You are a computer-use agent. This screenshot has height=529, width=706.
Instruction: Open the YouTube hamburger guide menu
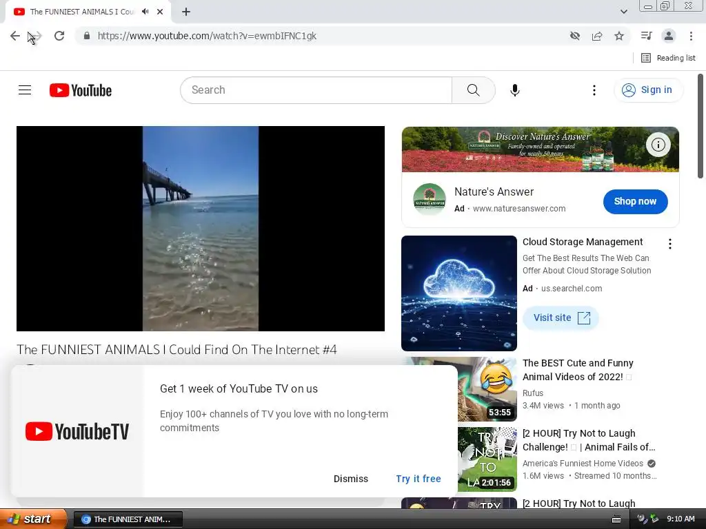[25, 90]
